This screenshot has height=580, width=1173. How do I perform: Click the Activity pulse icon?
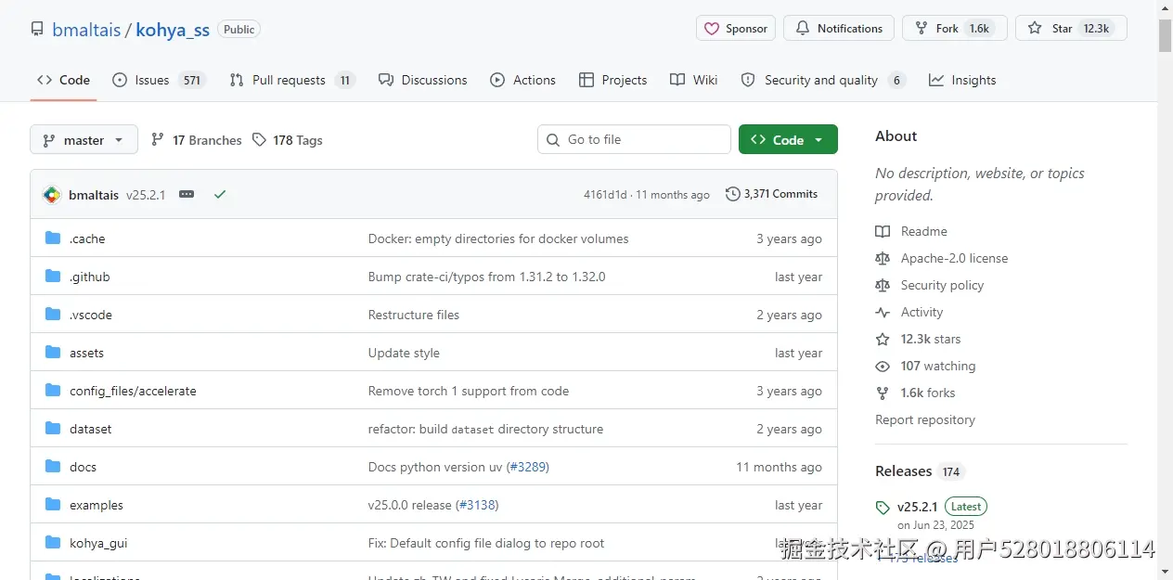(883, 312)
